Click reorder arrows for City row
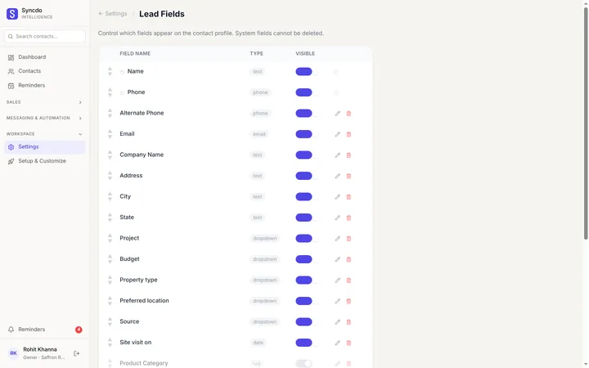589x368 pixels. point(110,196)
